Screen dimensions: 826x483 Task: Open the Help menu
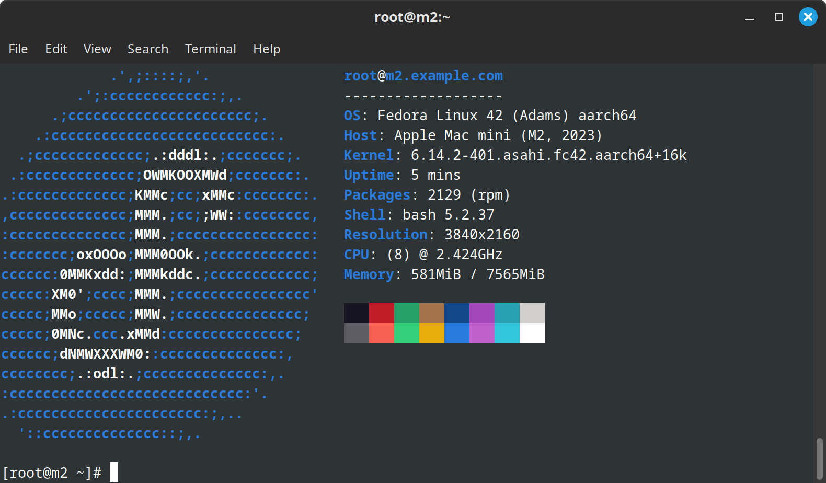[x=267, y=49]
